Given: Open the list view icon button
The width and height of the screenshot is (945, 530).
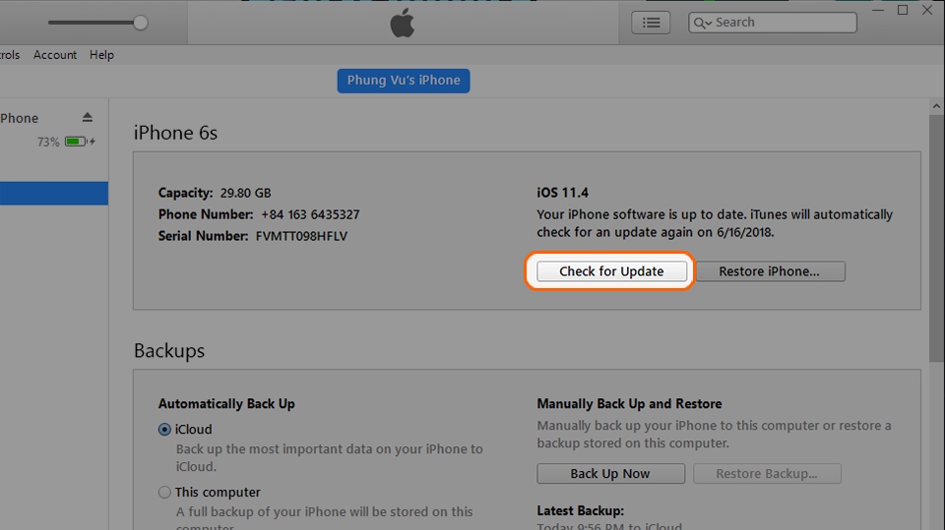Looking at the screenshot, I should 651,23.
